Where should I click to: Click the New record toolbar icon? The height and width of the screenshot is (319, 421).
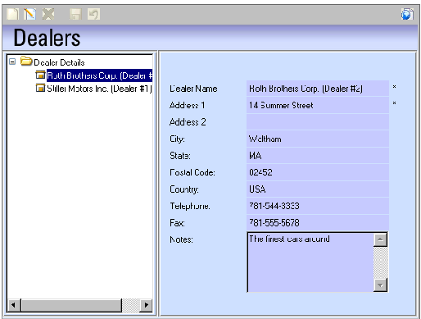[12, 14]
